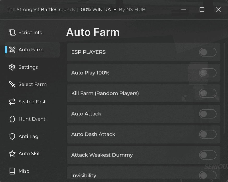Screen dimensions: 228x182
Task: Click the 'By NS HUB' subtitle
Action: click(x=132, y=10)
